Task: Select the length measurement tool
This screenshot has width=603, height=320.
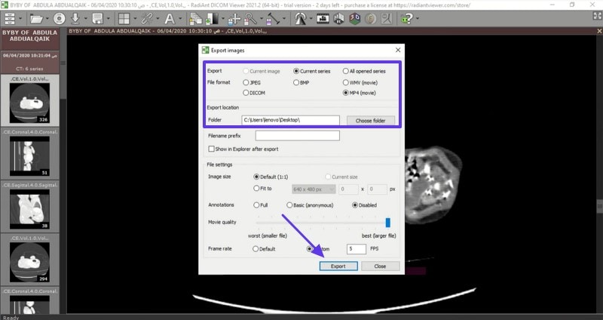Action: pos(273,18)
